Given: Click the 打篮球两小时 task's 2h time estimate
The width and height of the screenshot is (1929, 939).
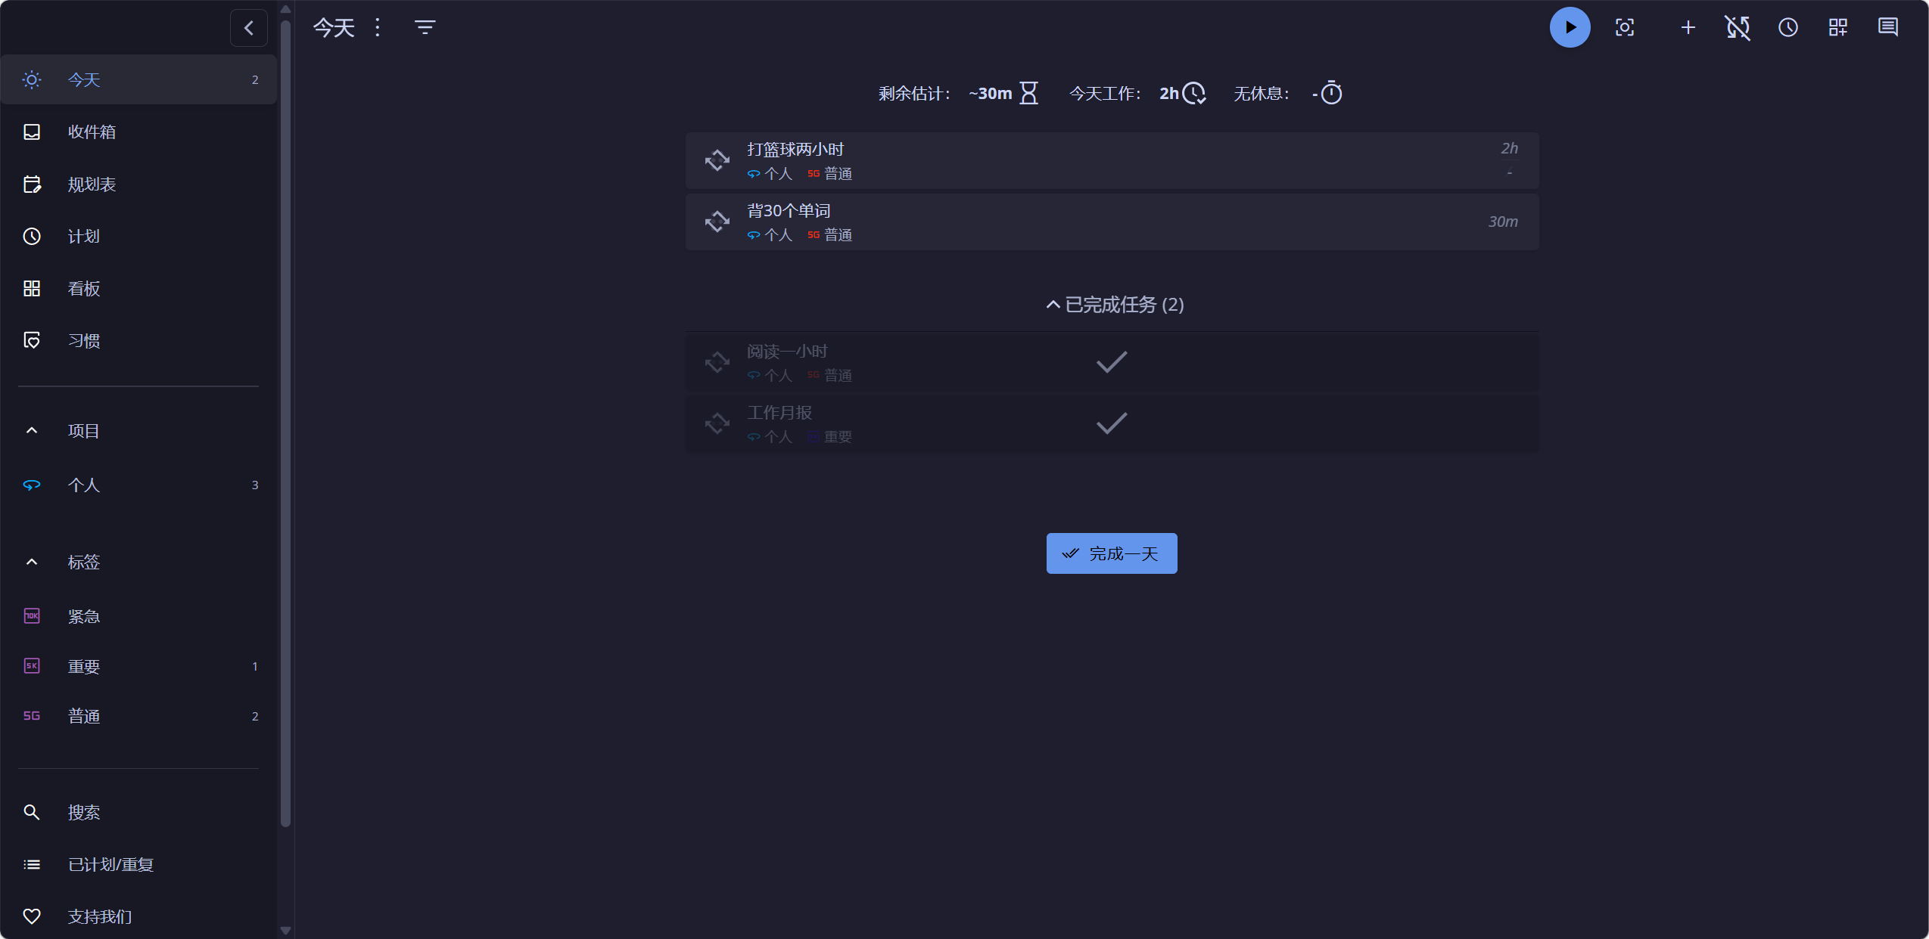Looking at the screenshot, I should click(x=1509, y=149).
